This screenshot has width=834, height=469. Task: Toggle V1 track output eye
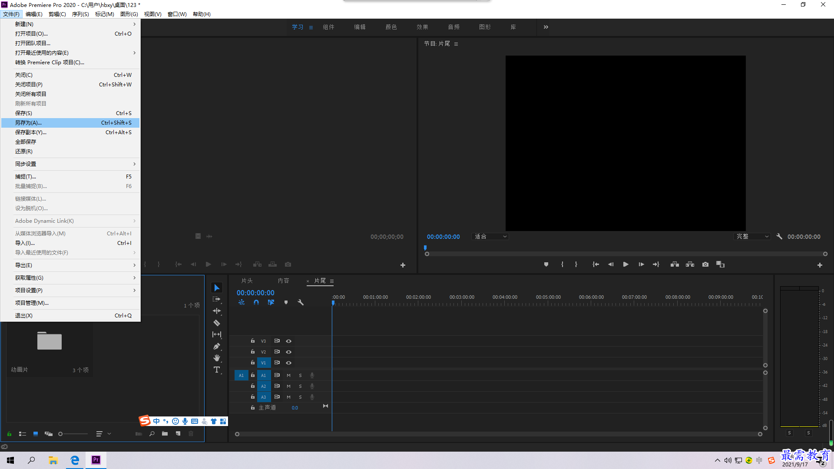pos(288,363)
